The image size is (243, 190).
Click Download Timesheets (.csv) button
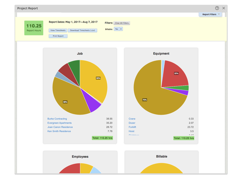83,30
